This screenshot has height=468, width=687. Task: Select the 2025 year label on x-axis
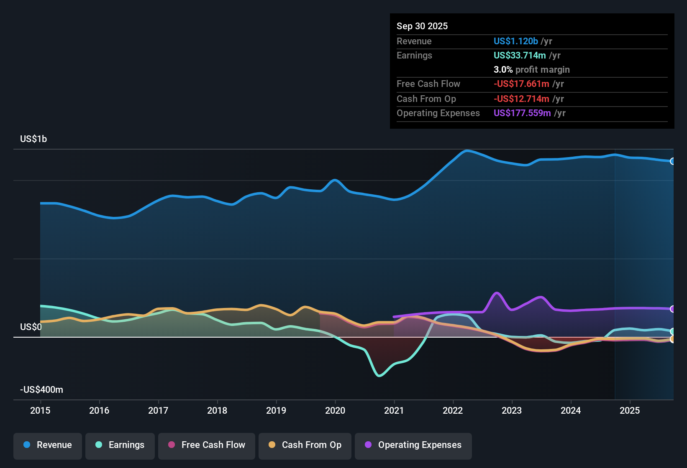pos(630,411)
